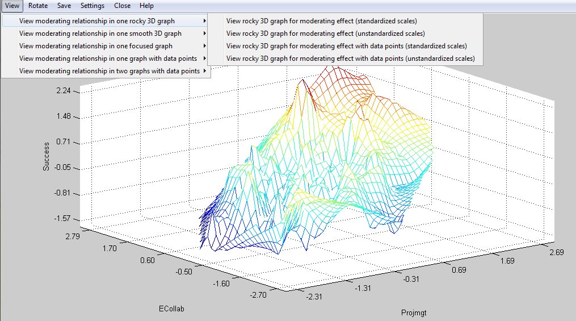Click the Save menu

(x=64, y=6)
